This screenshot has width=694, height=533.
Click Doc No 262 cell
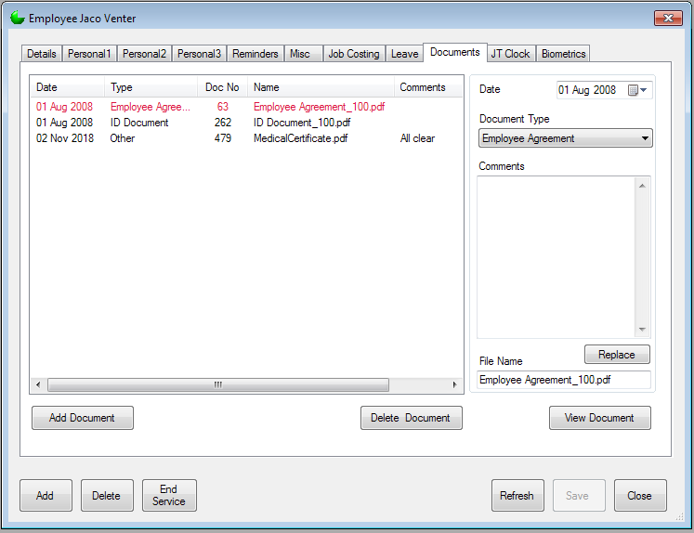pyautogui.click(x=223, y=123)
